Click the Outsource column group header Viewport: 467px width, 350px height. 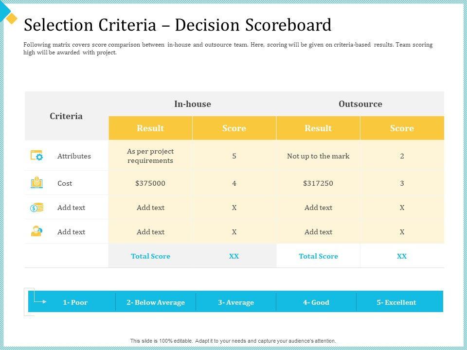pos(360,104)
